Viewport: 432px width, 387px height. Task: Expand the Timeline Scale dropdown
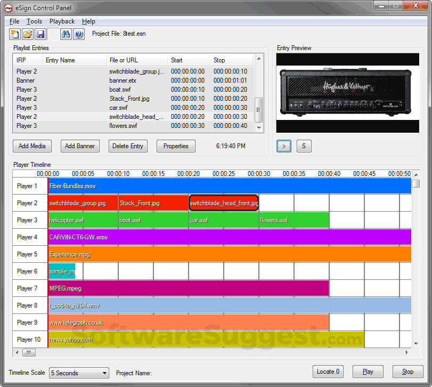pyautogui.click(x=104, y=373)
